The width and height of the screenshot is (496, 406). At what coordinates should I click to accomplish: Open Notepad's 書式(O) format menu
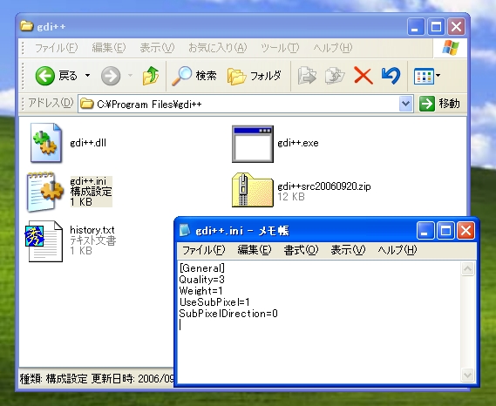tap(301, 250)
